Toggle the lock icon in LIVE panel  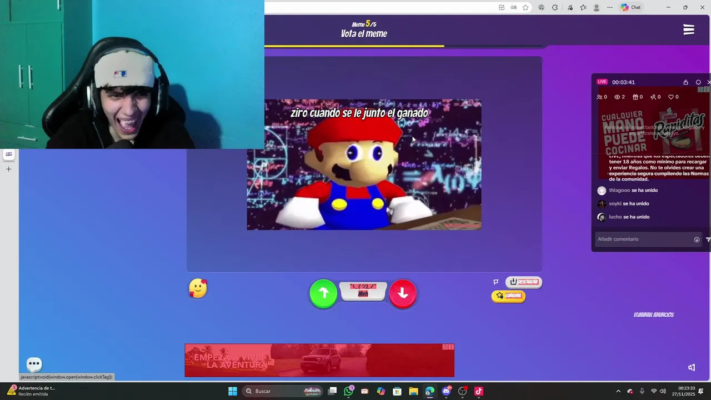[x=685, y=82]
